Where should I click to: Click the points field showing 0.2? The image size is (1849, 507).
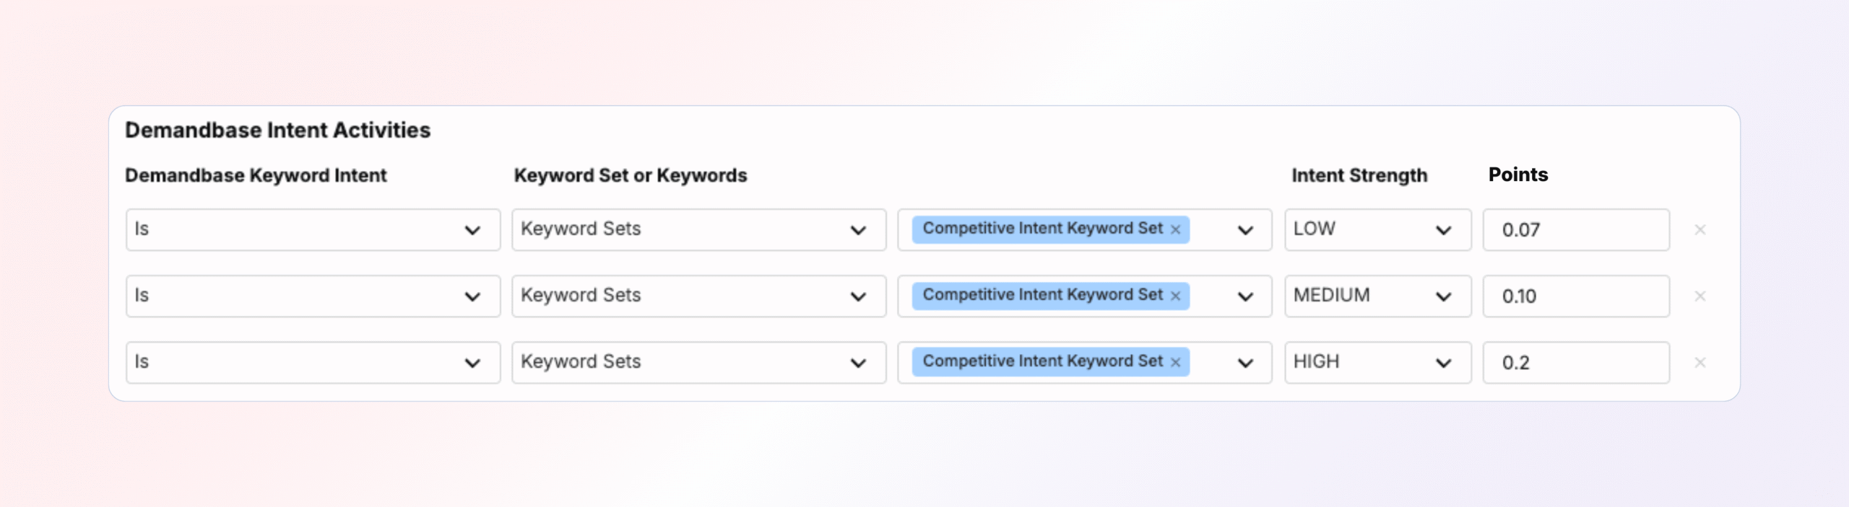point(1575,363)
